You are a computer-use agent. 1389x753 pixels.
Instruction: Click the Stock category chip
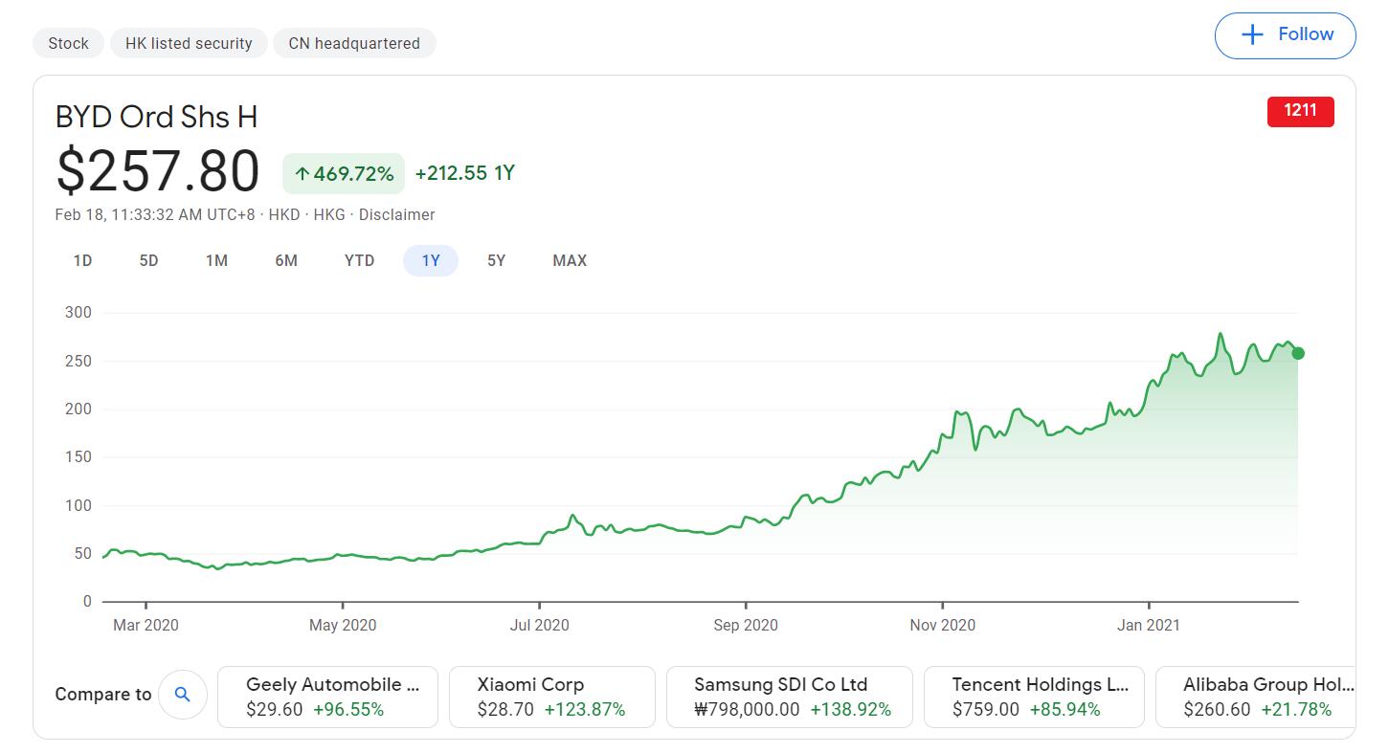[68, 43]
